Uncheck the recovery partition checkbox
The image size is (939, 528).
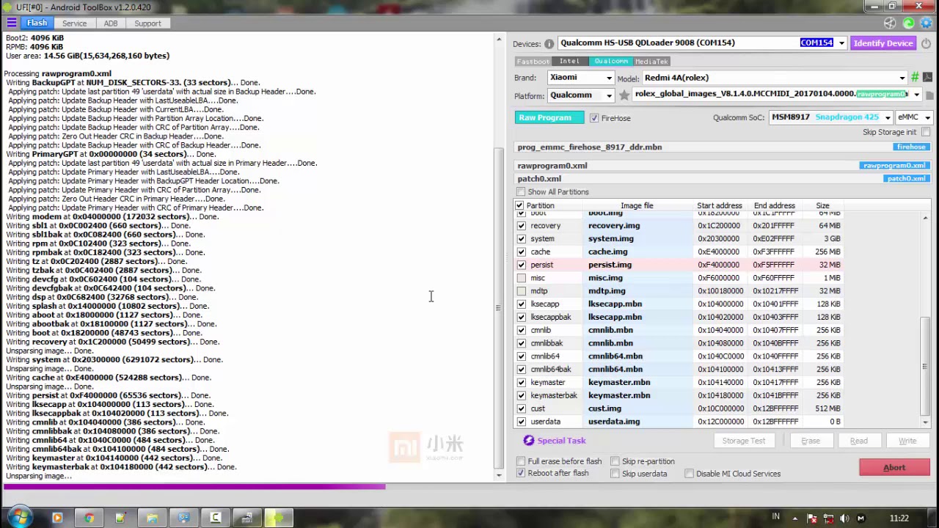point(522,226)
